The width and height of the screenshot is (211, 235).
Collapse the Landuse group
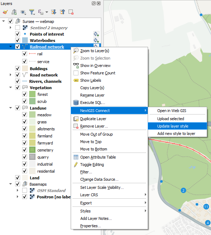[11, 108]
